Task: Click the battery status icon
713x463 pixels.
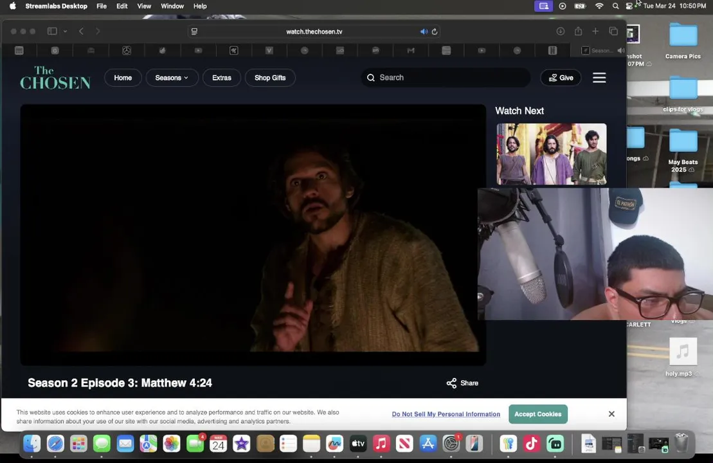Action: click(x=580, y=6)
